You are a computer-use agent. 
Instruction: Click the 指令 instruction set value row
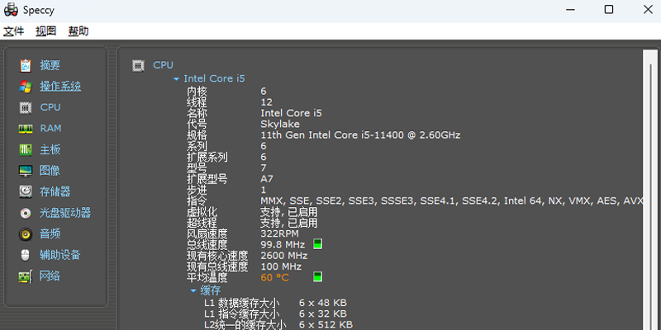coord(451,200)
